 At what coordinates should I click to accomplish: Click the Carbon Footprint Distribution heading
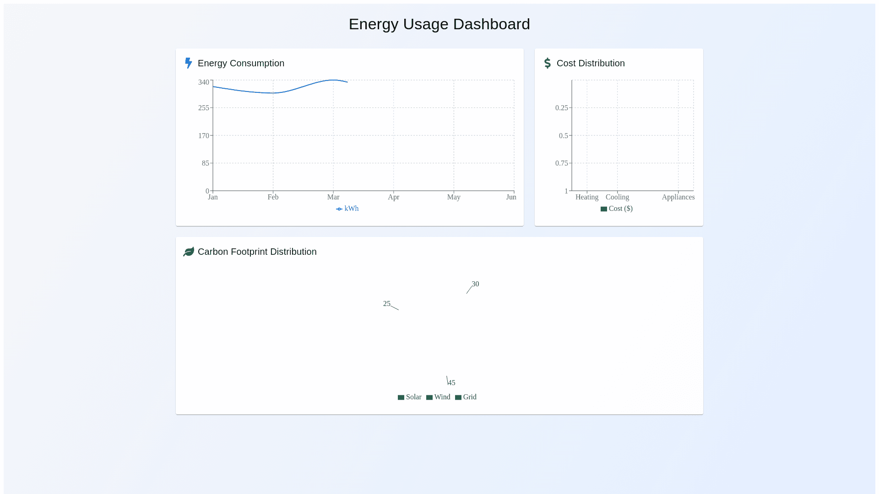point(257,252)
